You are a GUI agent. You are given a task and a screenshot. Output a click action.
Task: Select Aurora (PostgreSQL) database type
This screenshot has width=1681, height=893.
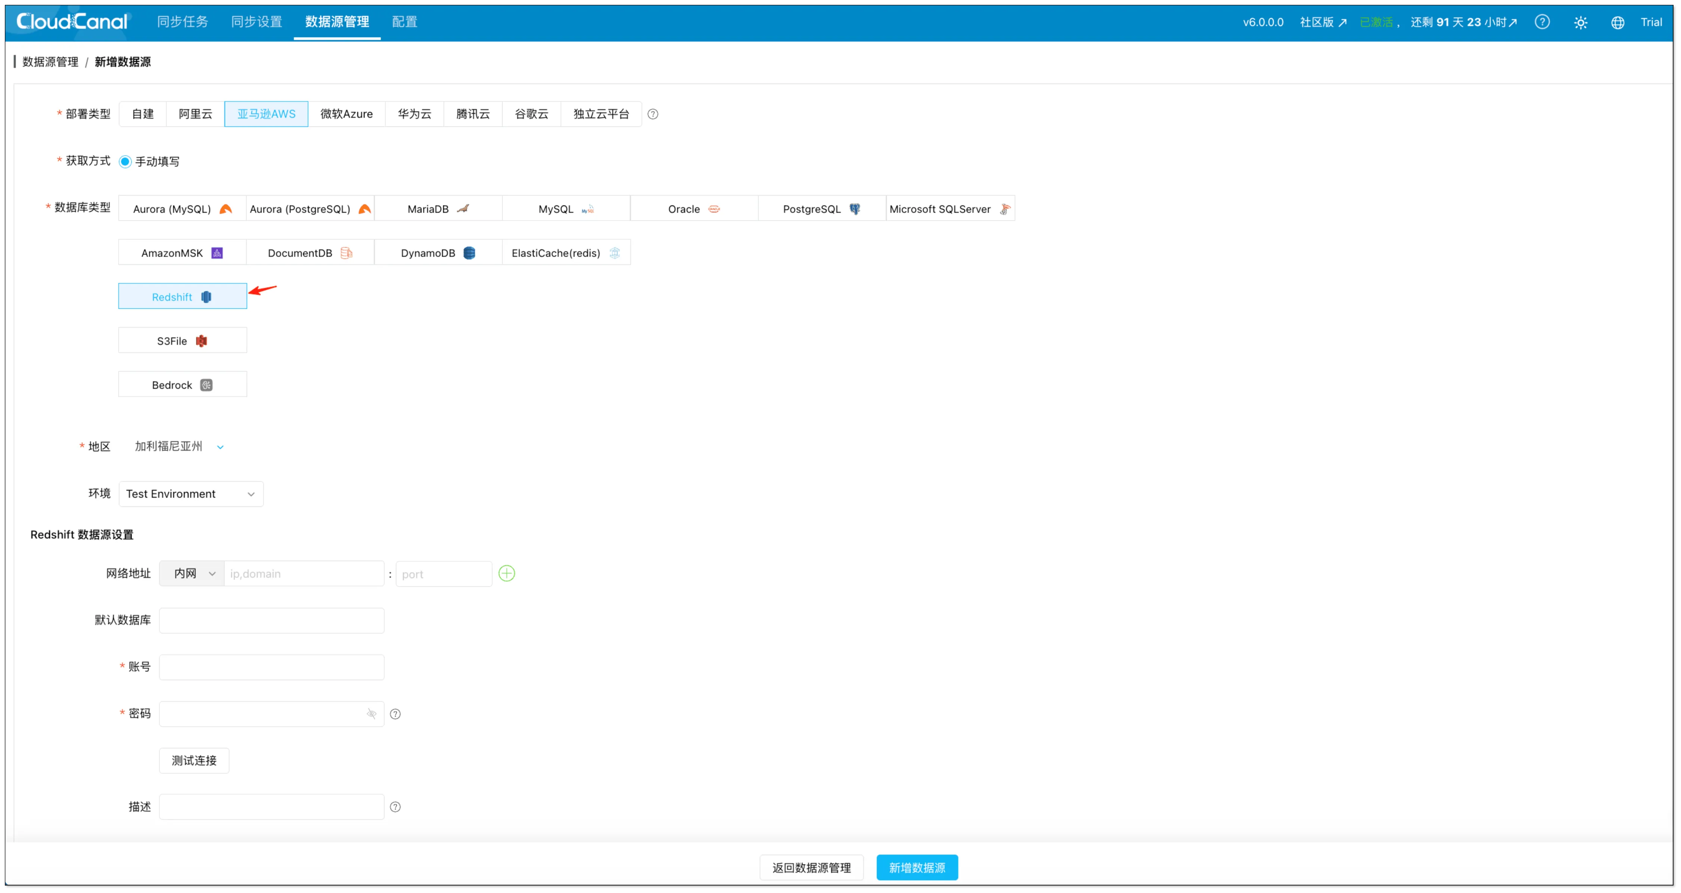310,209
